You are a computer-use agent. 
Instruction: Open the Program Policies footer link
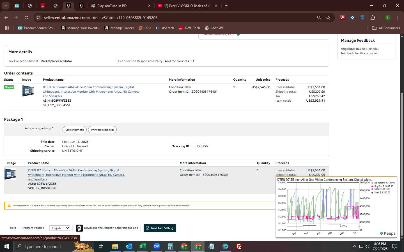tap(33, 228)
